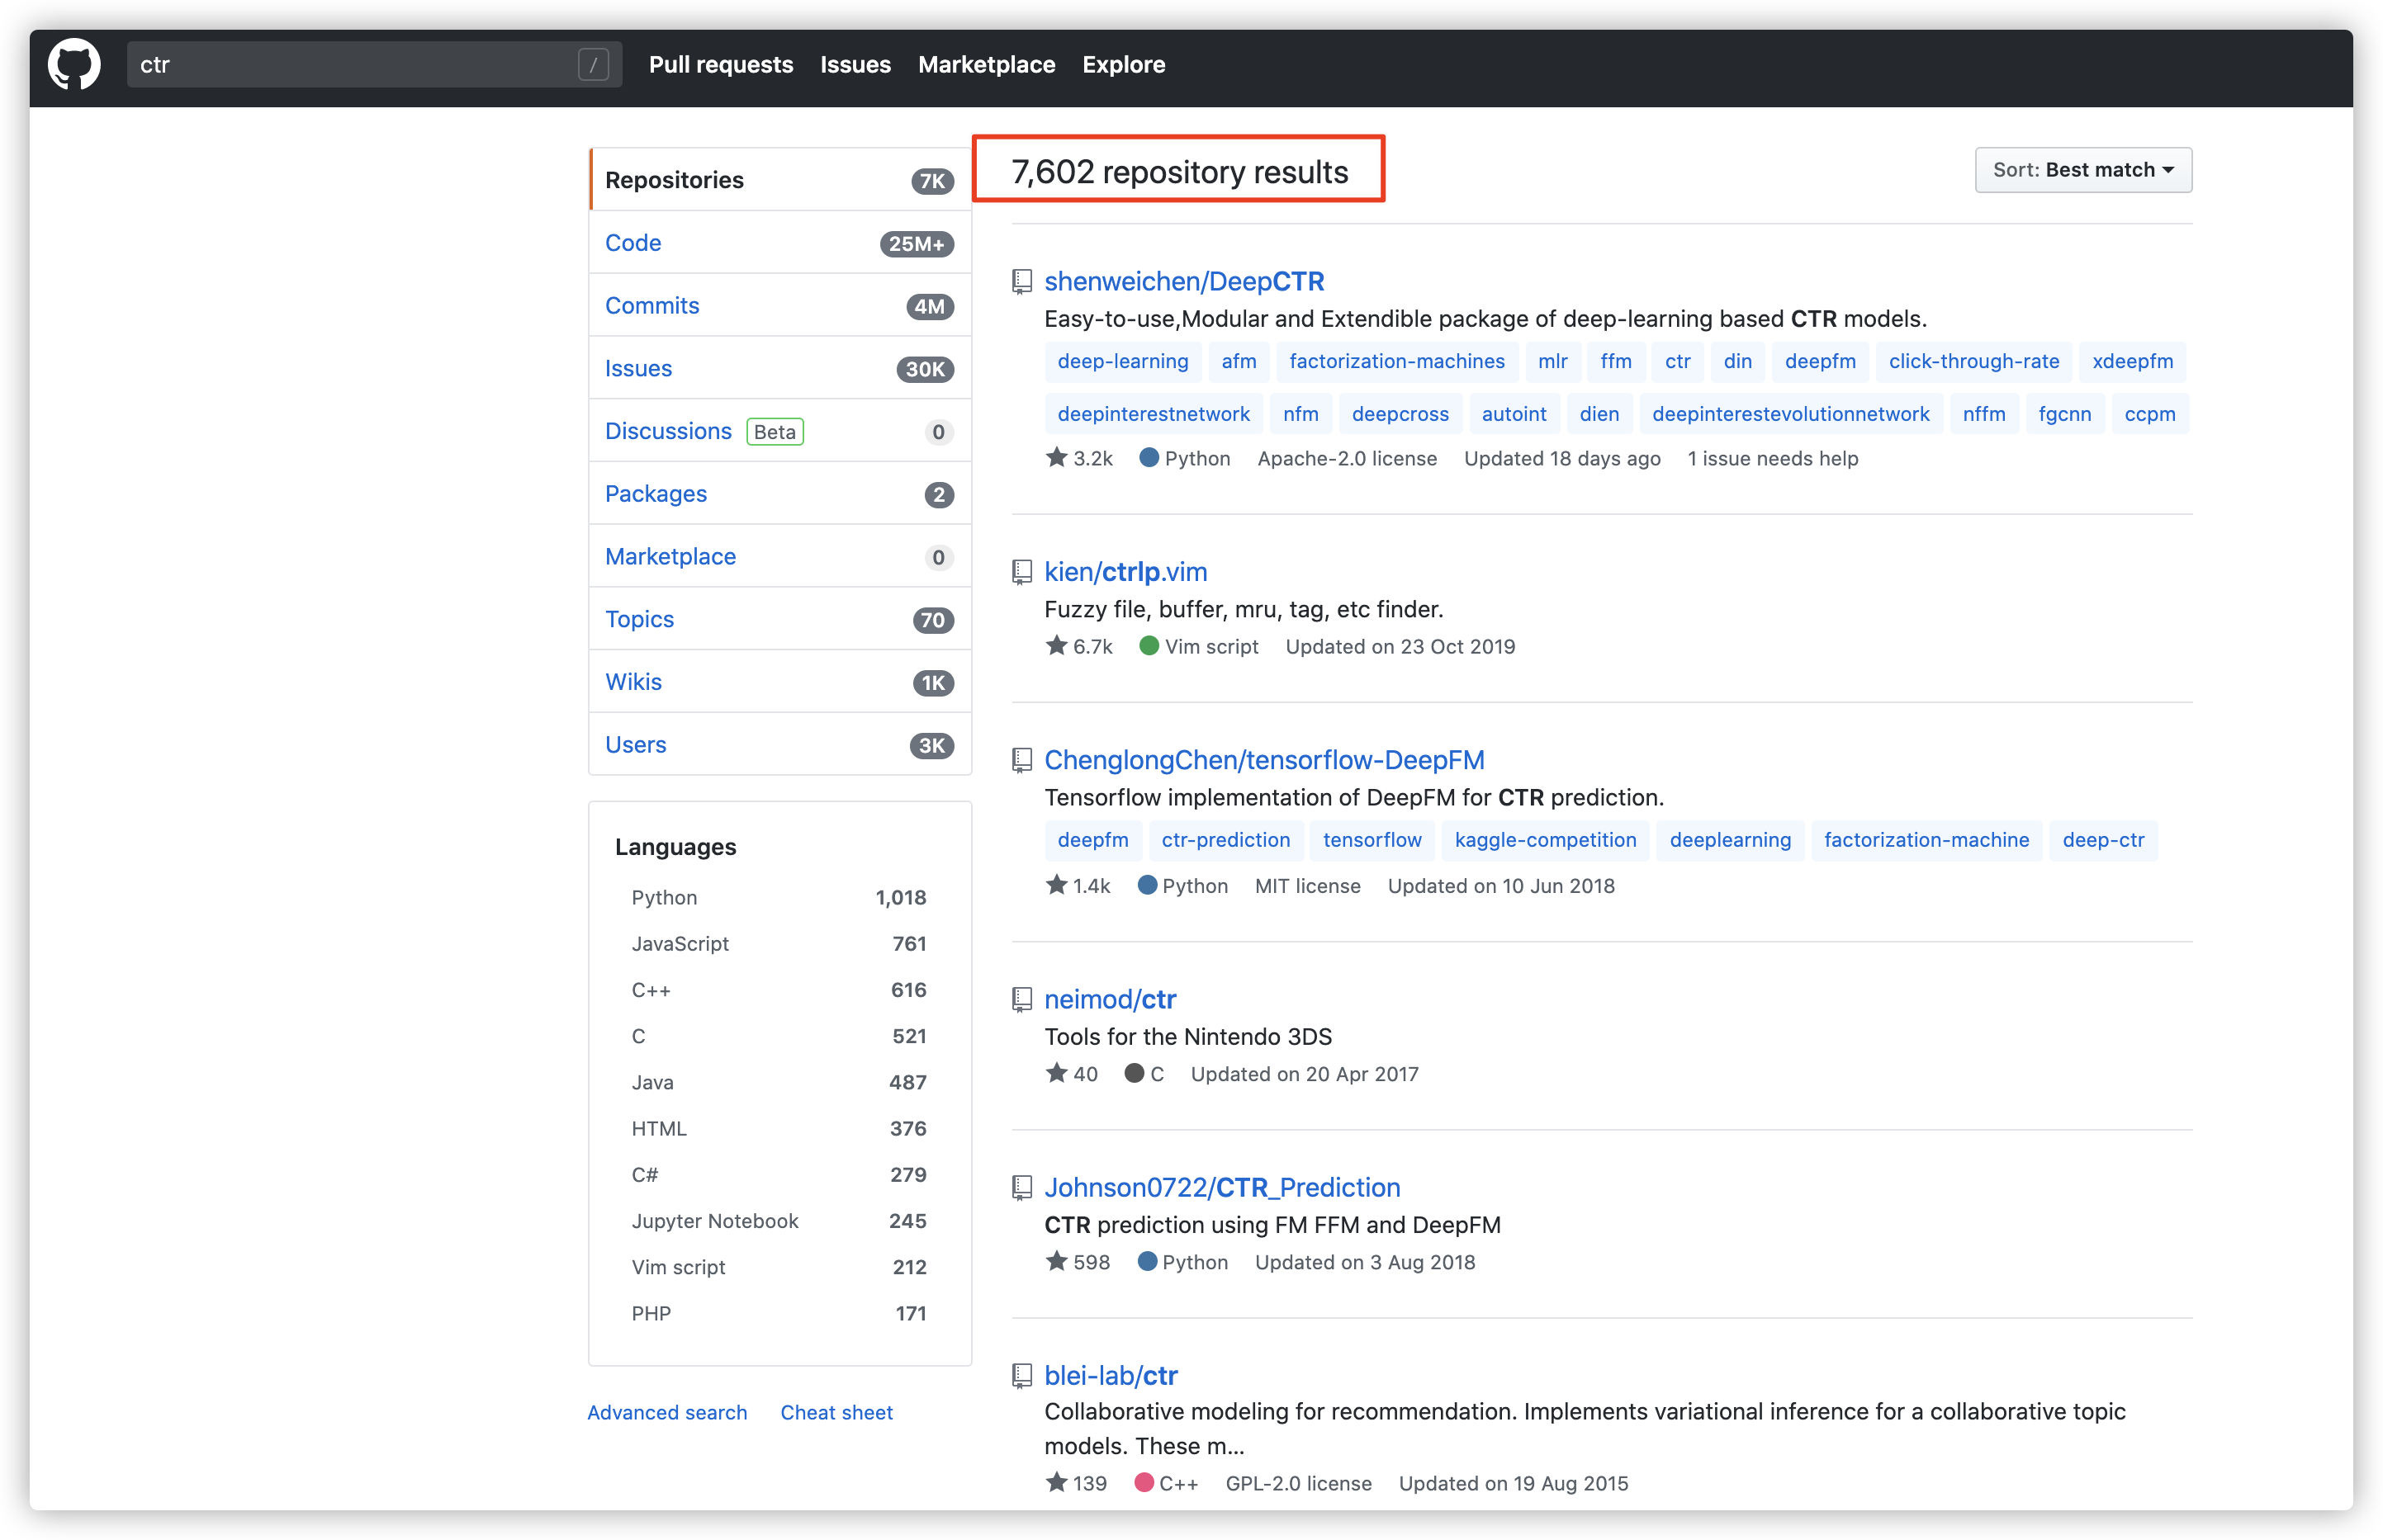Click the star icon showing 139 stars
The height and width of the screenshot is (1540, 2383).
(x=1056, y=1481)
